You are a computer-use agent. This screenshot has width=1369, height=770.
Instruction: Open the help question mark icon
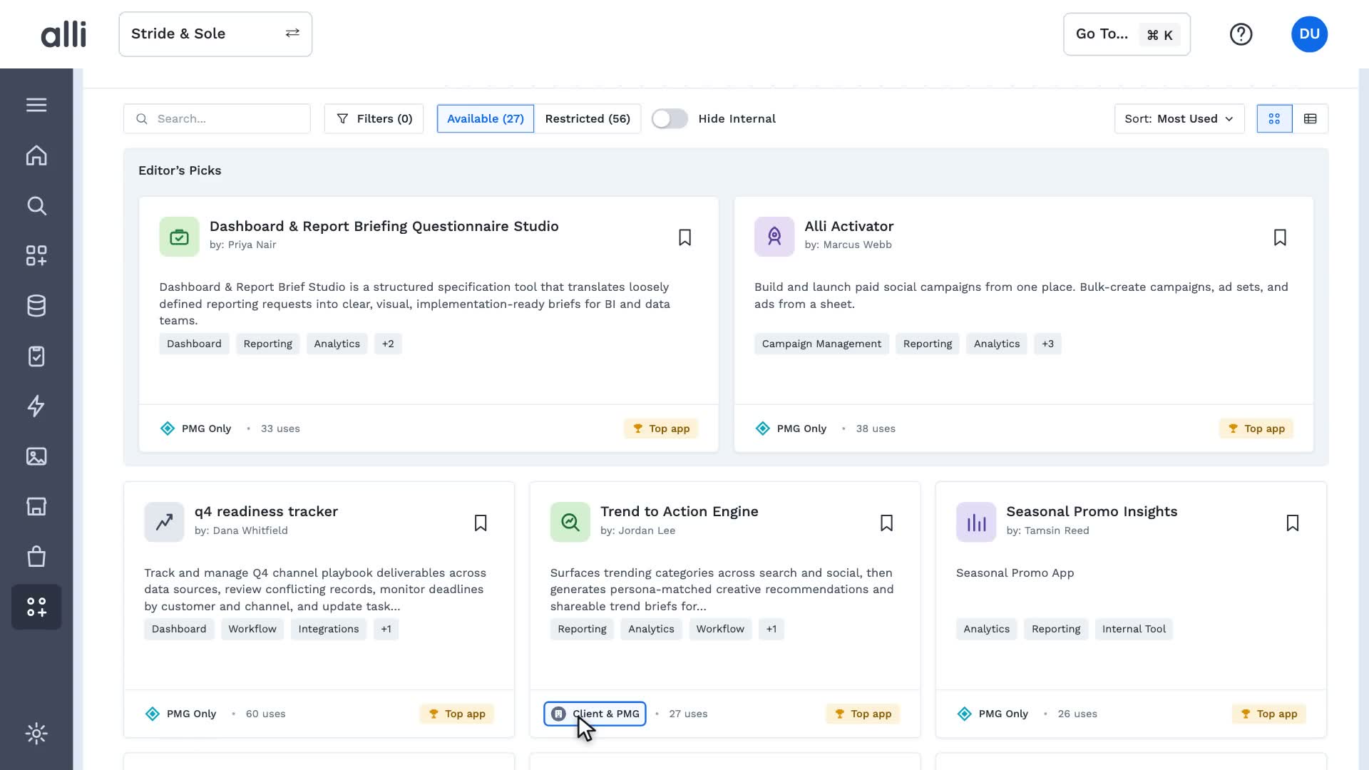[x=1241, y=34]
